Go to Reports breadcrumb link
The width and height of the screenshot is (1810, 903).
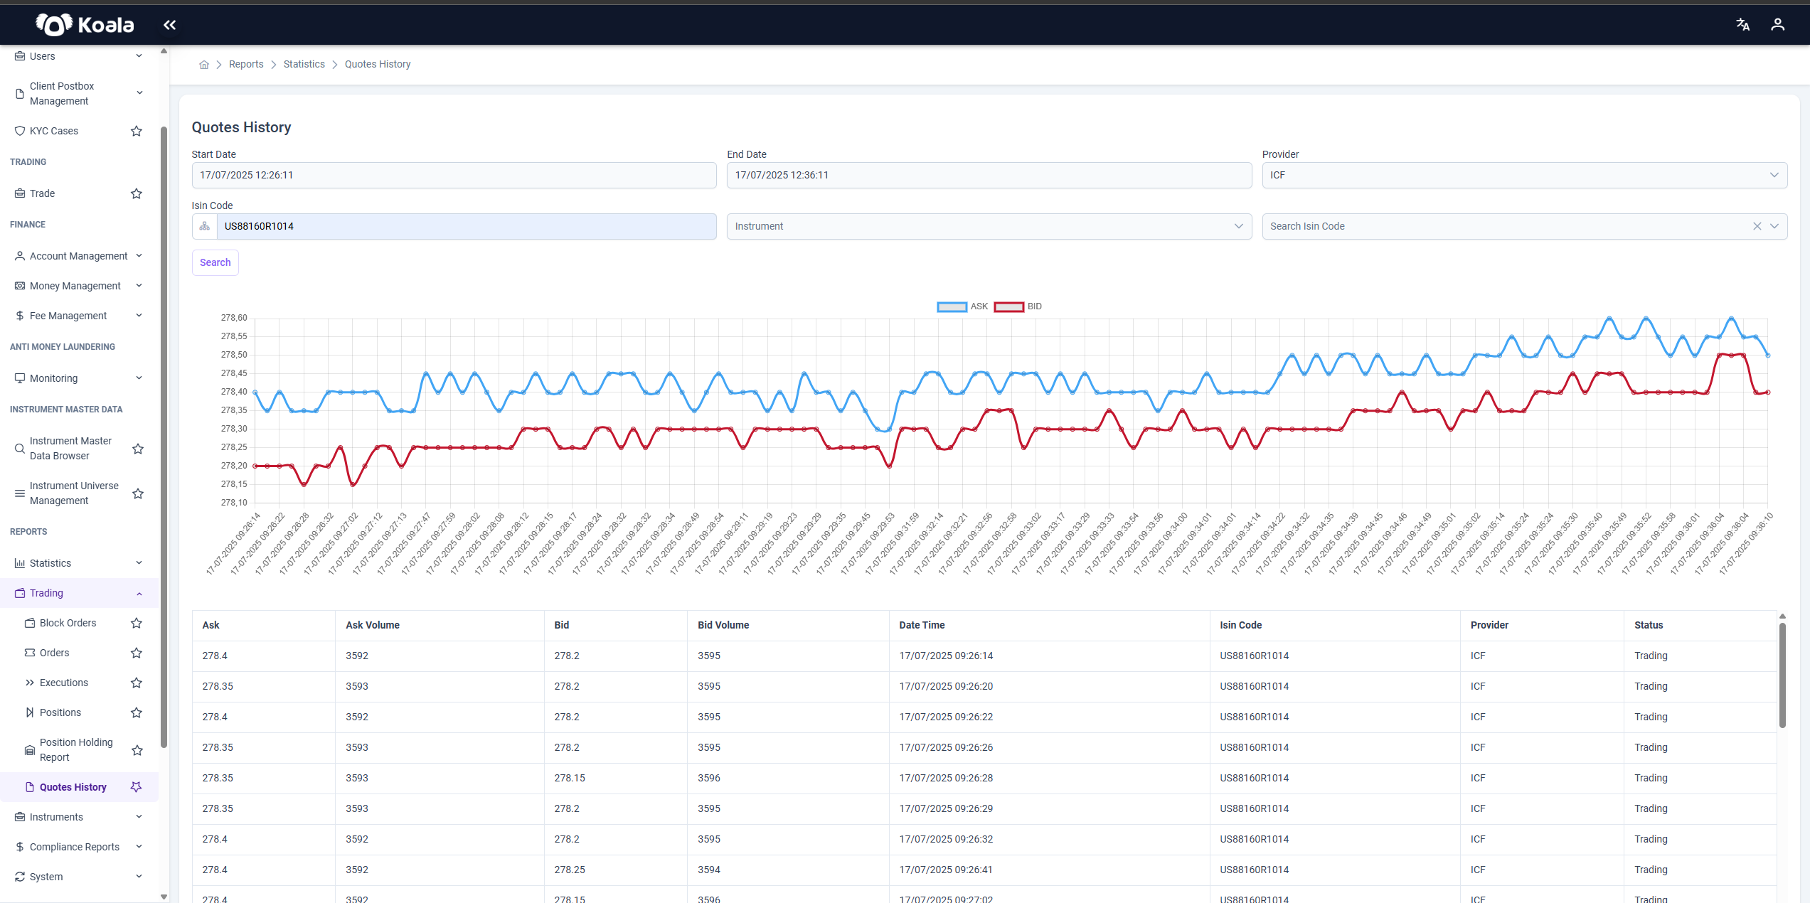tap(246, 64)
